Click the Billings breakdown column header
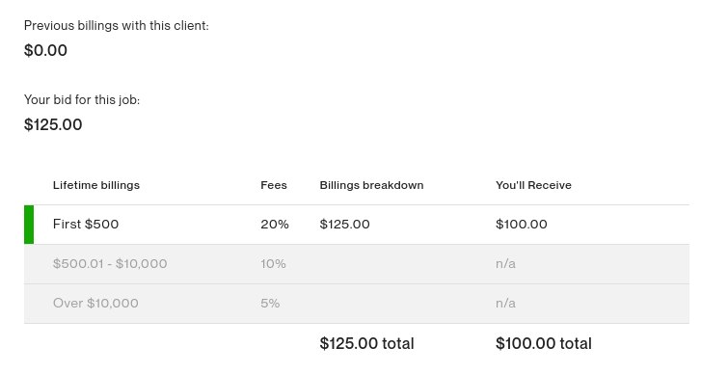This screenshot has width=701, height=374. (371, 185)
